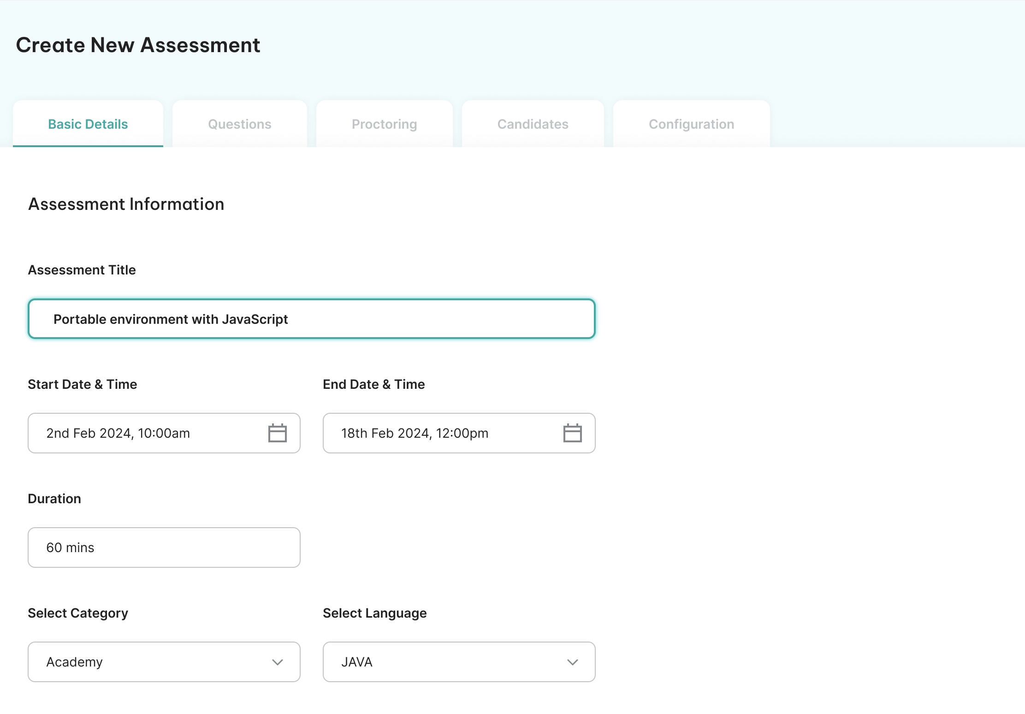
Task: Open the Academy category dropdown
Action: [164, 662]
